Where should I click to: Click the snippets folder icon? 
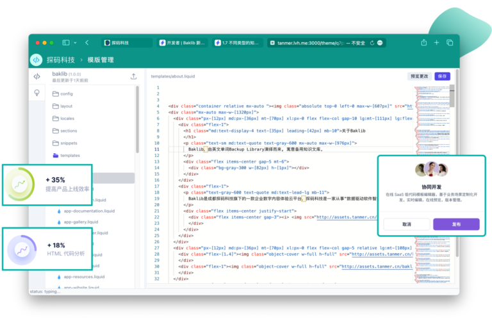pyautogui.click(x=56, y=143)
